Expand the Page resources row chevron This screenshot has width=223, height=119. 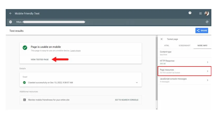click(208, 71)
